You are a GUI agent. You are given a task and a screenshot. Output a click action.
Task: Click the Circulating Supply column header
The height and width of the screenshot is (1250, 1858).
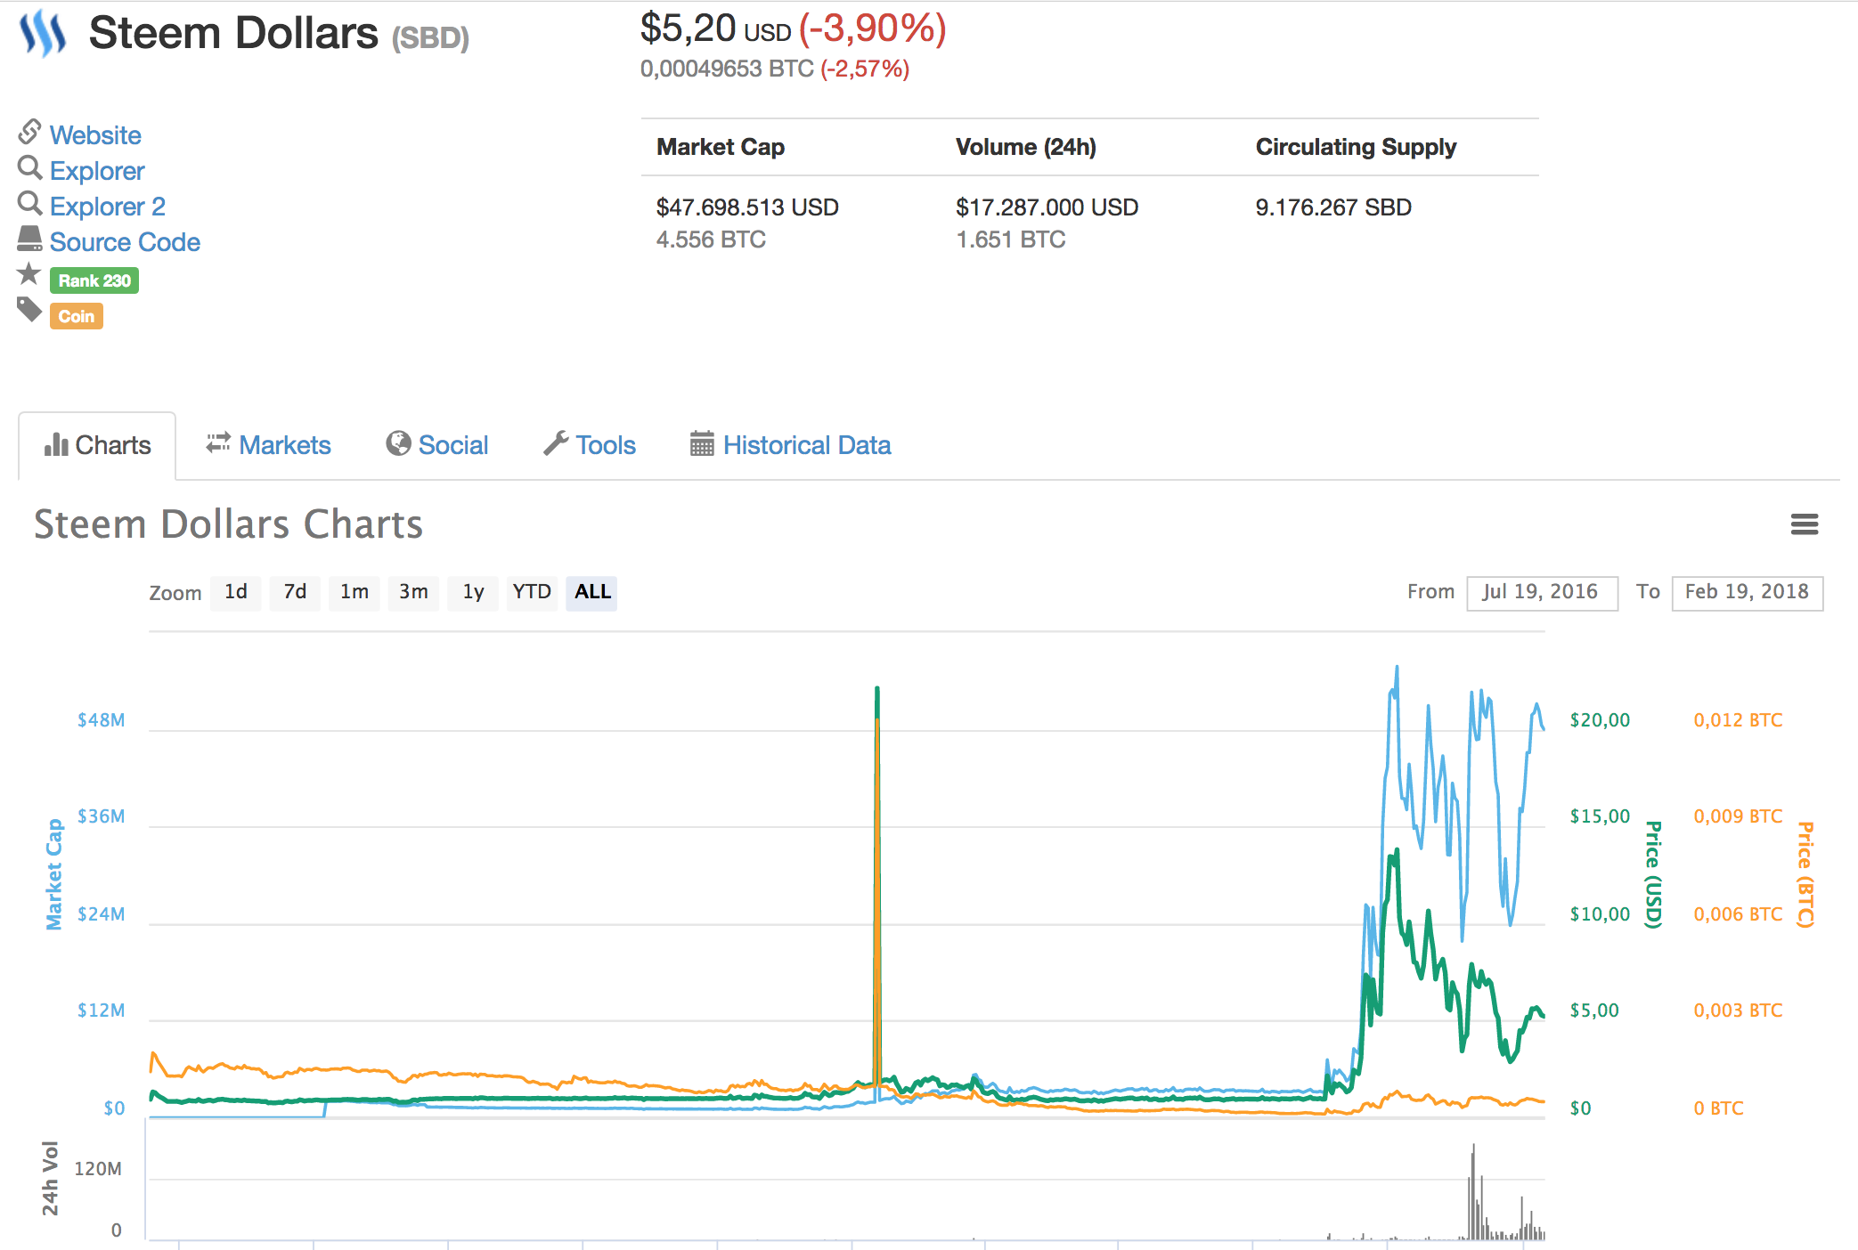[1357, 147]
